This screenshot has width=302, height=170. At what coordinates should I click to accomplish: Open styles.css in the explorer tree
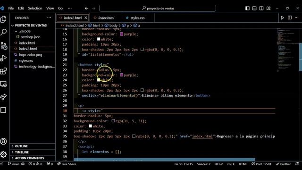tap(26, 61)
